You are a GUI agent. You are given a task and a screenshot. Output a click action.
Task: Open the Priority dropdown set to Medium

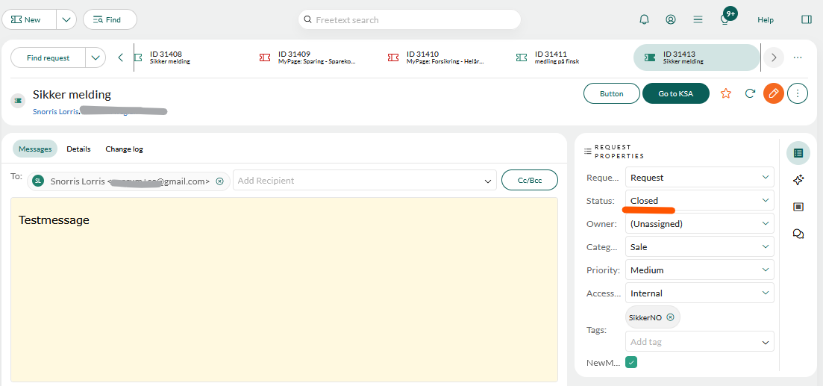click(699, 270)
